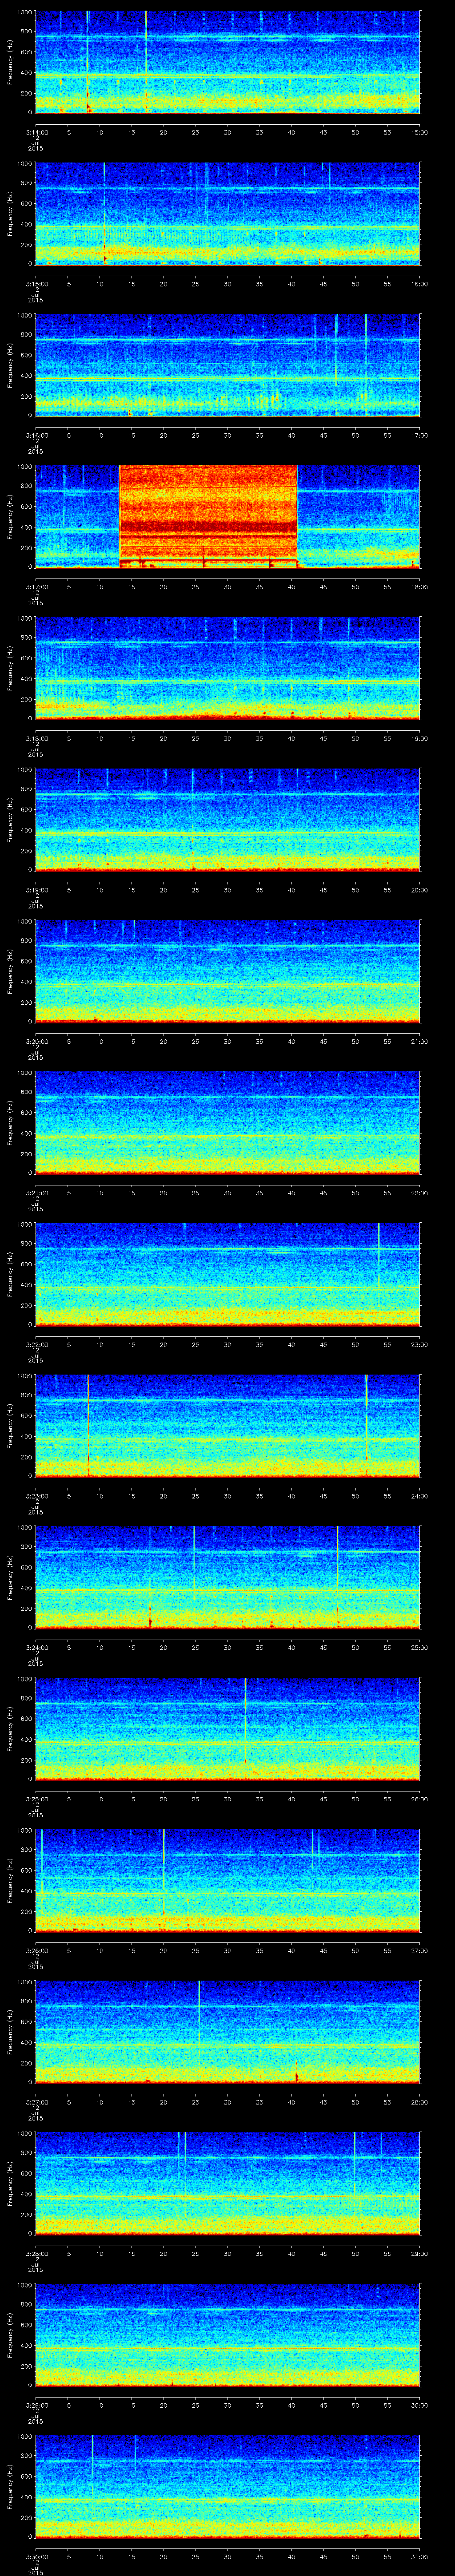Viewport: 455px width, 2576px height.
Task: Click the "3:22:00" start time label
Action: [36, 1344]
